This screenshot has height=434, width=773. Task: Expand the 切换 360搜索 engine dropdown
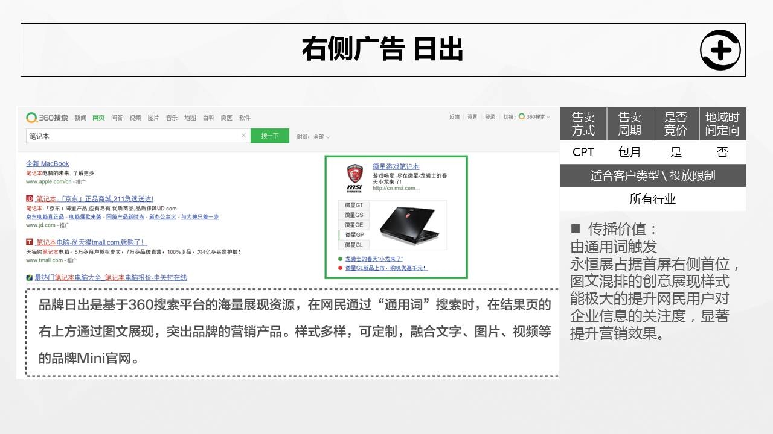[x=534, y=117]
